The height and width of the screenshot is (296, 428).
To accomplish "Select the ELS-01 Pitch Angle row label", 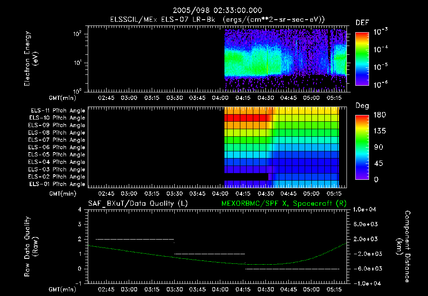I will (x=57, y=184).
